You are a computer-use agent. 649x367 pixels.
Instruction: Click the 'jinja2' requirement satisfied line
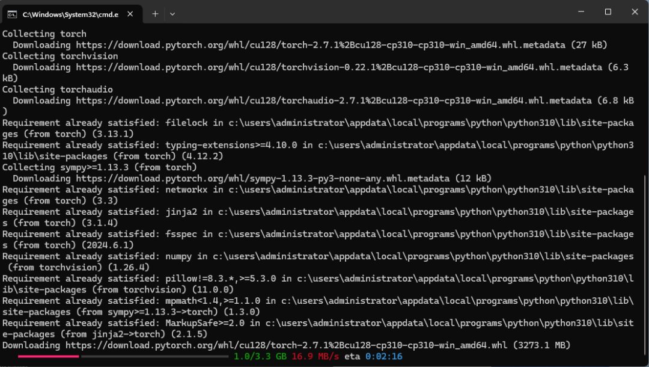point(318,217)
